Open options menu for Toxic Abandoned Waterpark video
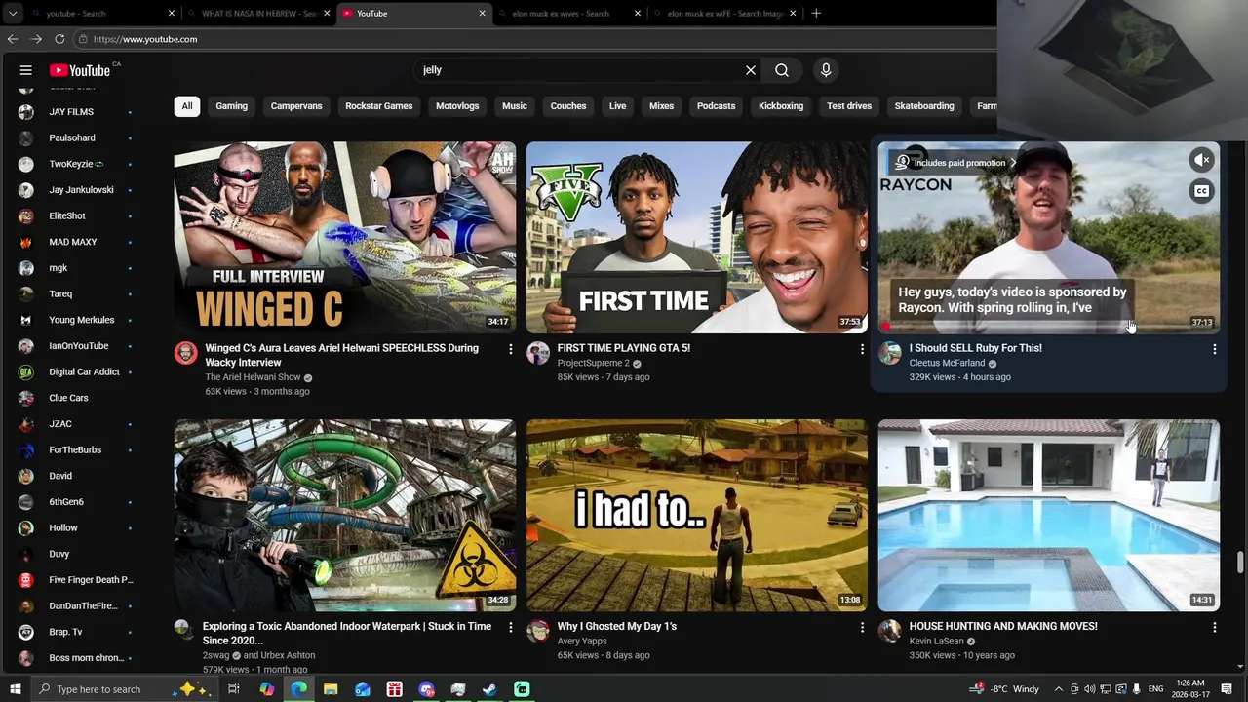The image size is (1248, 702). [x=510, y=628]
